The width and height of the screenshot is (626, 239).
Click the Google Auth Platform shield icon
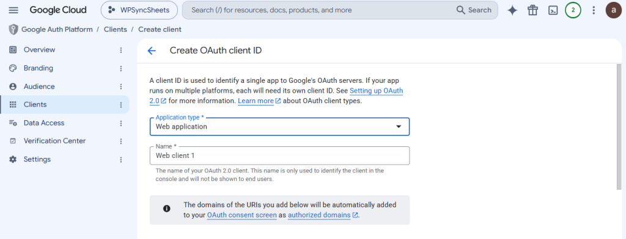[x=13, y=29]
